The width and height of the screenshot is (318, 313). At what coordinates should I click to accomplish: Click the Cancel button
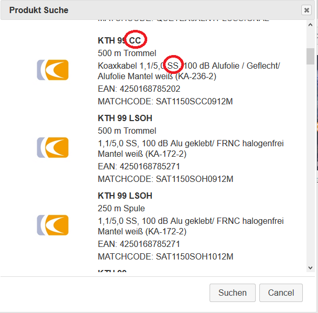(x=281, y=293)
